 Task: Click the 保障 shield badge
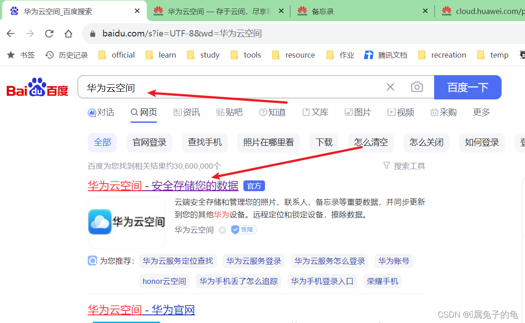pos(244,229)
